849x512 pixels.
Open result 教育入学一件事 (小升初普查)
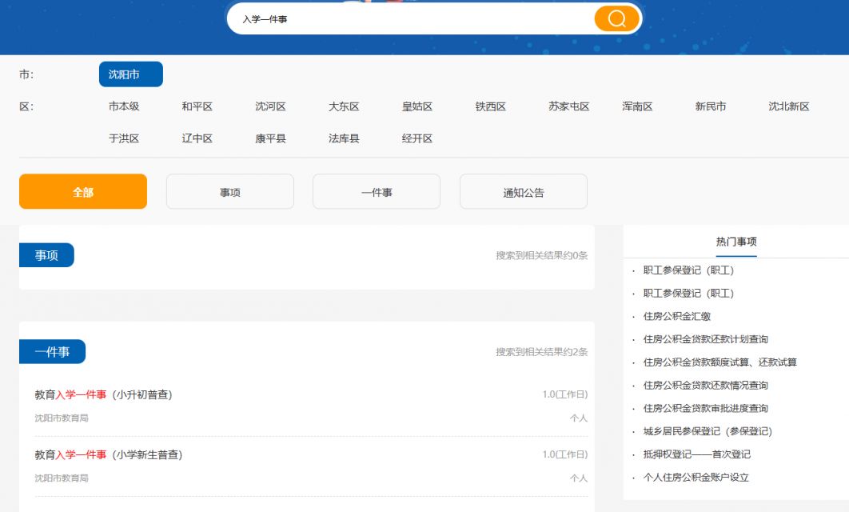[x=103, y=395]
